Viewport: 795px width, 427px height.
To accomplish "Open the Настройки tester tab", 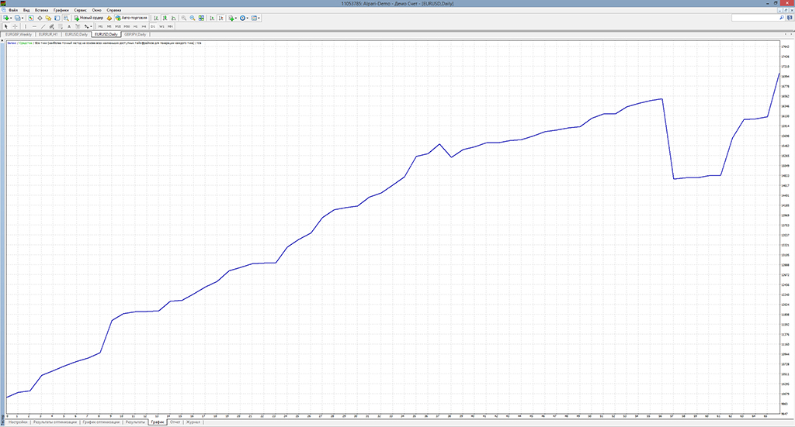I will 19,422.
